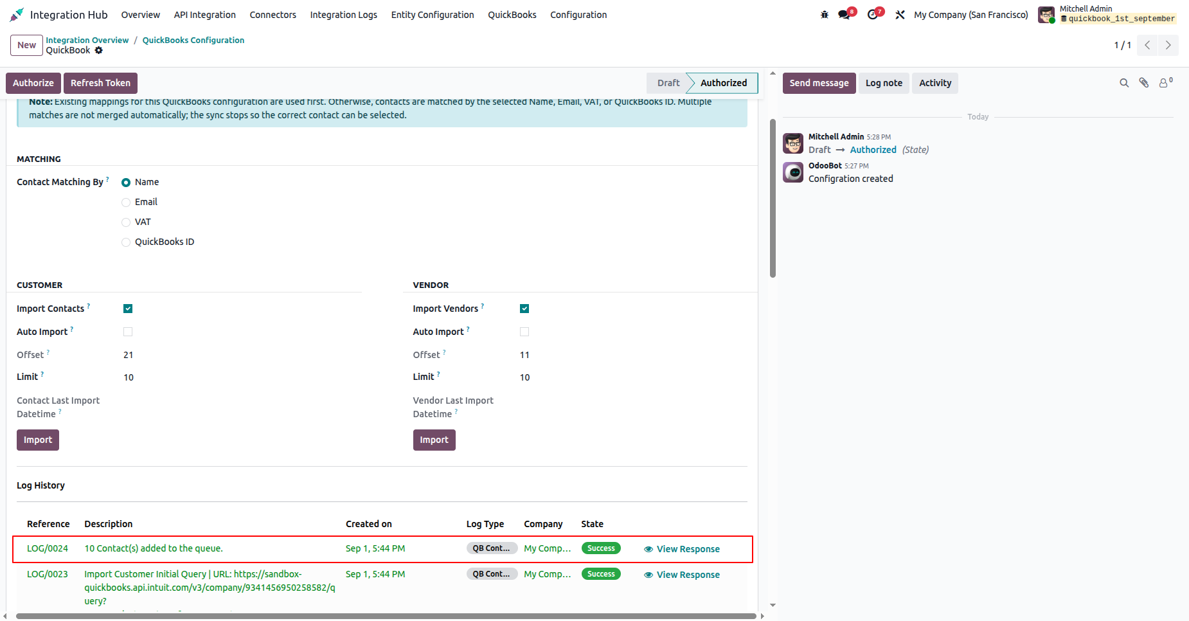The height and width of the screenshot is (621, 1189).
Task: Show followers icon in chatter
Action: pyautogui.click(x=1165, y=83)
